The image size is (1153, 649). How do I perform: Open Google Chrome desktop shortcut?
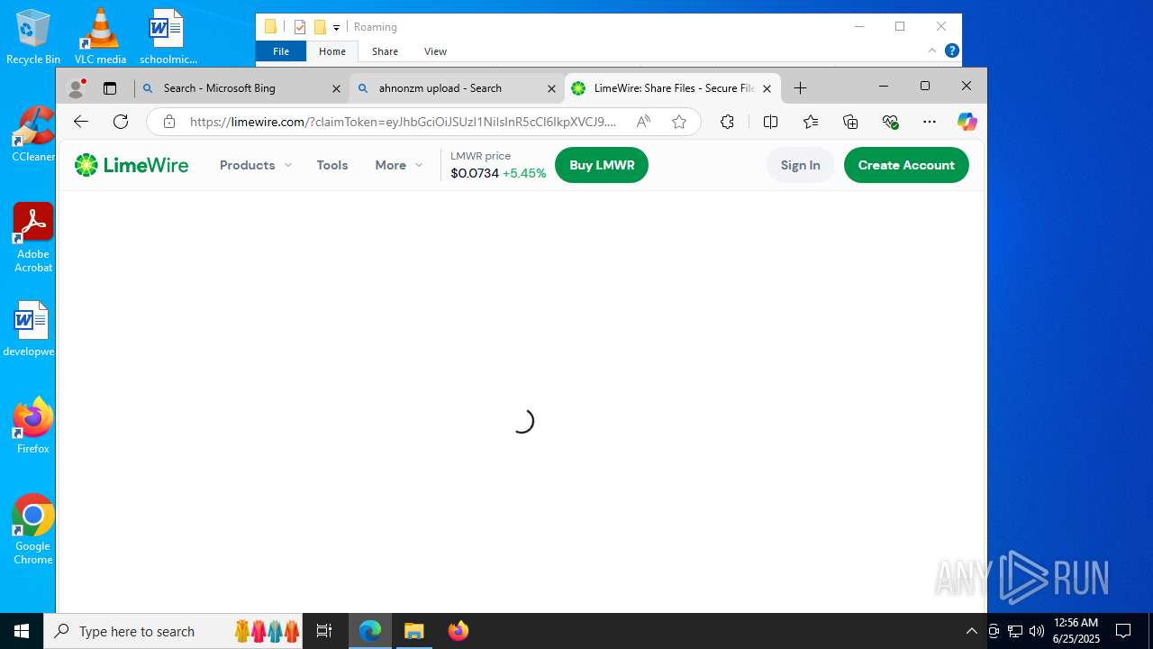pyautogui.click(x=33, y=530)
